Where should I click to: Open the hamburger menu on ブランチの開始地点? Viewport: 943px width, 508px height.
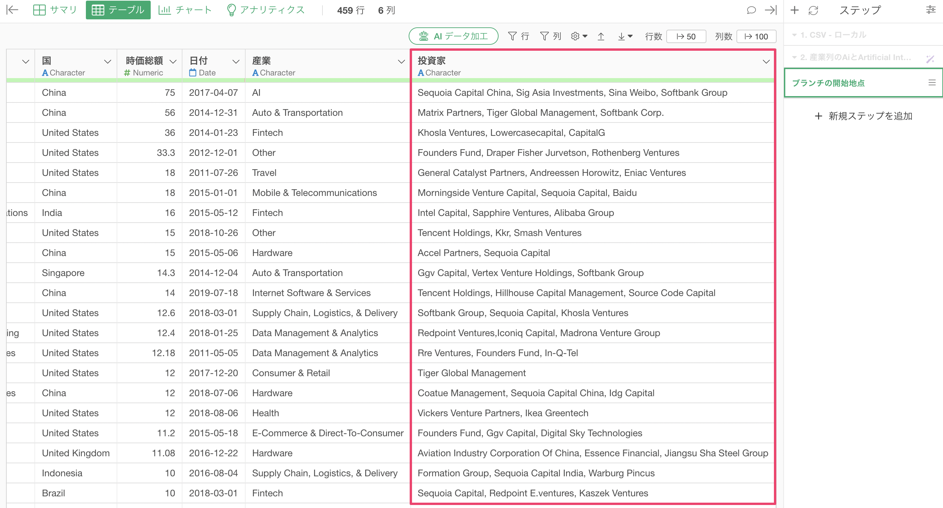click(932, 83)
